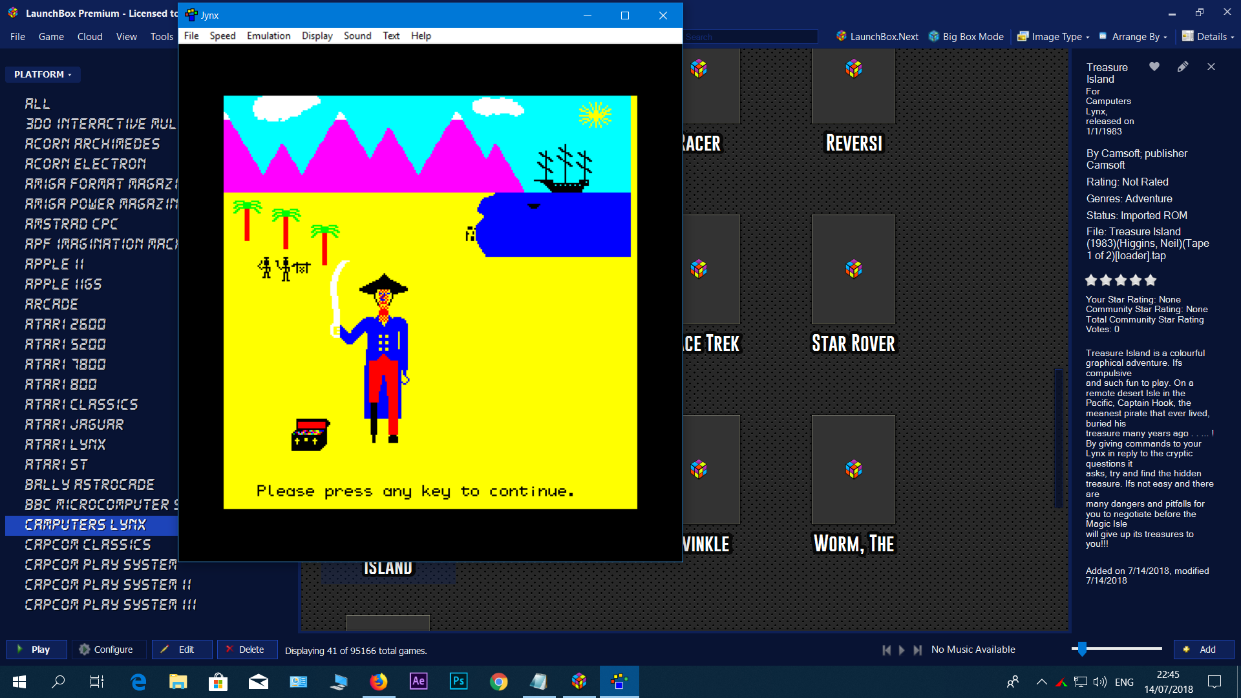Open the Windows Start menu
Screen dimensions: 1241x698
(19, 682)
